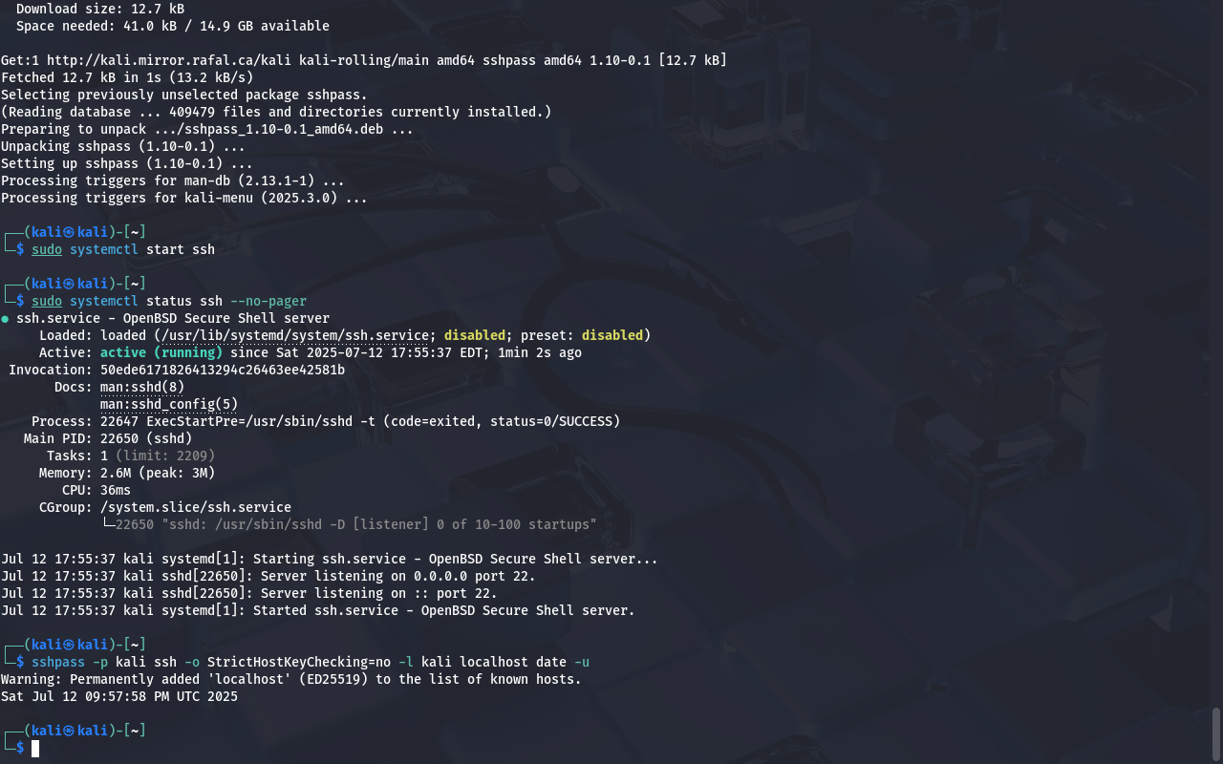Click the Main PID 22650 (sshd) value
The image size is (1223, 764).
point(146,438)
